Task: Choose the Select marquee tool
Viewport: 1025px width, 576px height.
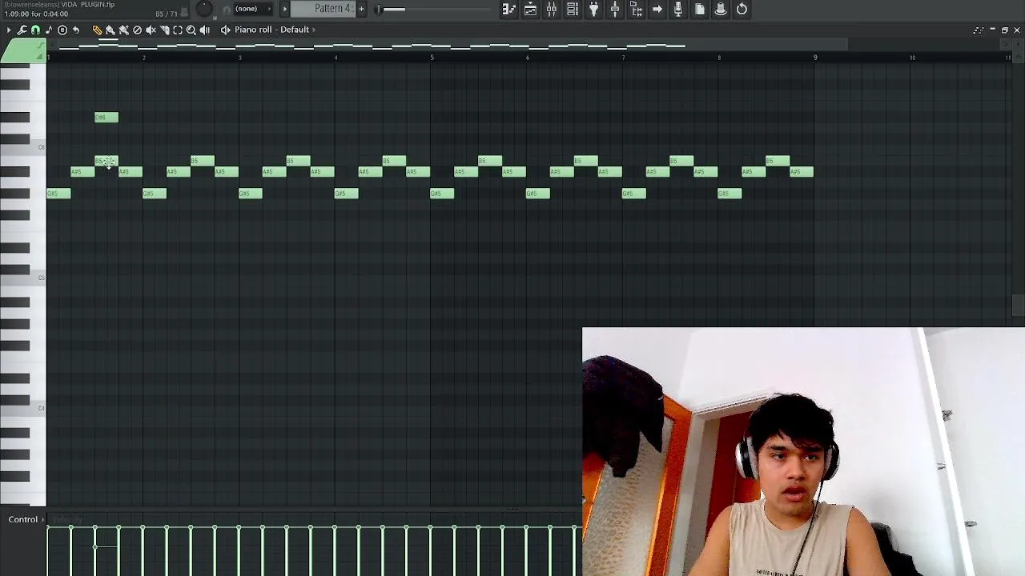Action: coord(178,30)
